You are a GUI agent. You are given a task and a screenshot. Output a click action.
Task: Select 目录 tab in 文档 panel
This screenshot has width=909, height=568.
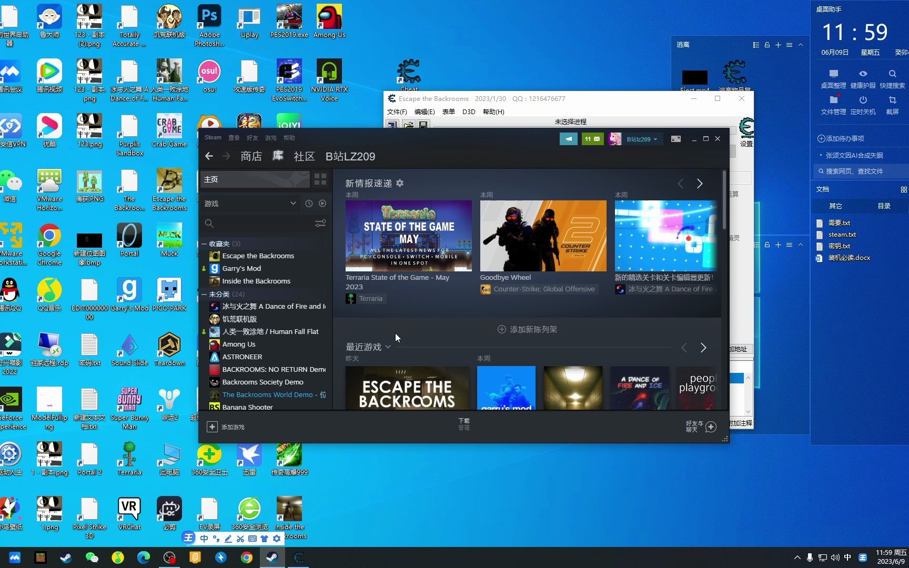coord(884,206)
